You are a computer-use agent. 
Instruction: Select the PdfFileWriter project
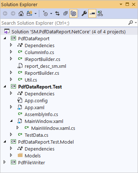(32, 163)
